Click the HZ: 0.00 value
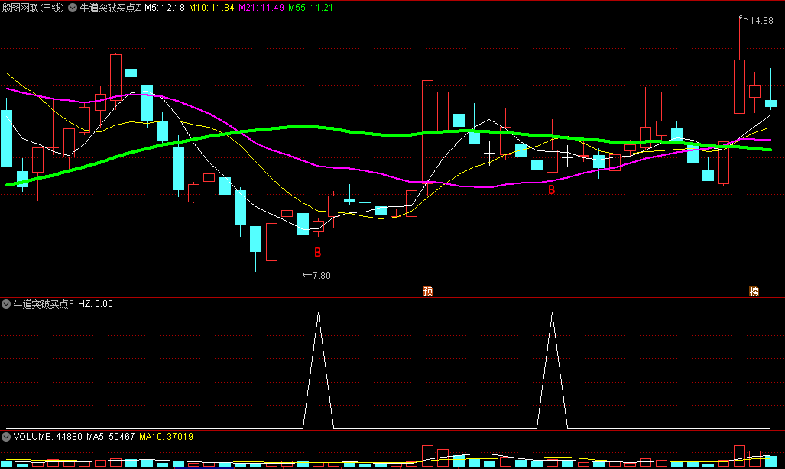 pyautogui.click(x=96, y=304)
